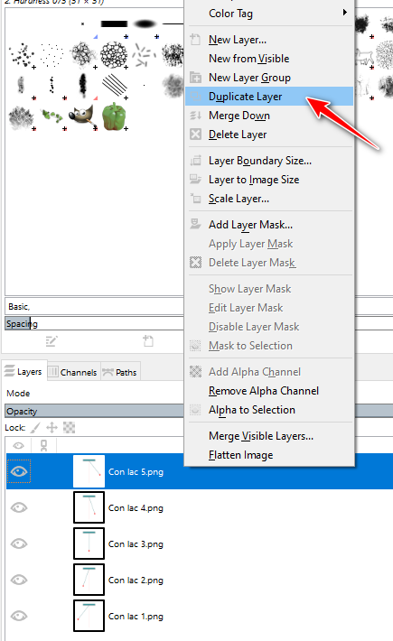The width and height of the screenshot is (393, 641).
Task: Click the Scale Layer icon
Action: tap(195, 199)
